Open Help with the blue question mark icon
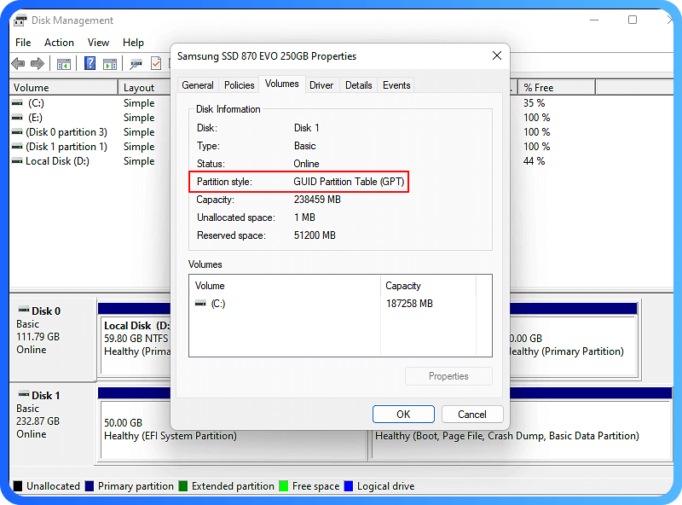Viewport: 682px width, 505px height. tap(90, 64)
